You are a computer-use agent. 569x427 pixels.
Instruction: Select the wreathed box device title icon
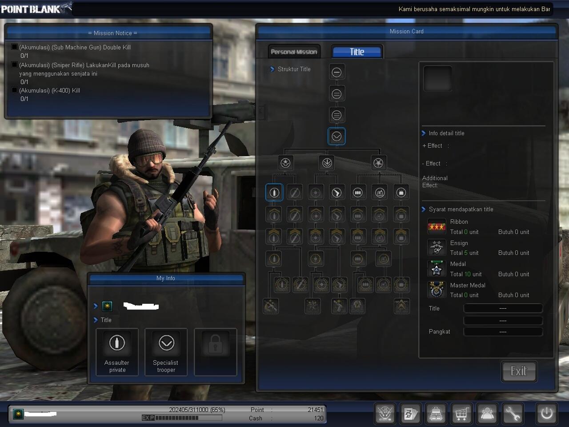point(401,284)
